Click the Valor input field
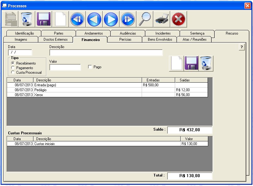Viewport: 253px width, 186px height. 65,67
